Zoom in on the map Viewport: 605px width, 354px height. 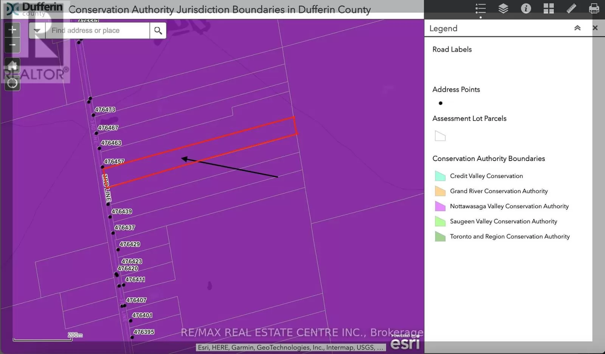click(x=12, y=30)
